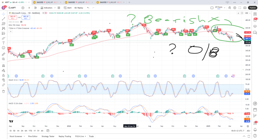Image resolution: width=258 pixels, height=139 pixels.
Task: Select the text annotation tool
Action: pyautogui.click(x=3, y=43)
